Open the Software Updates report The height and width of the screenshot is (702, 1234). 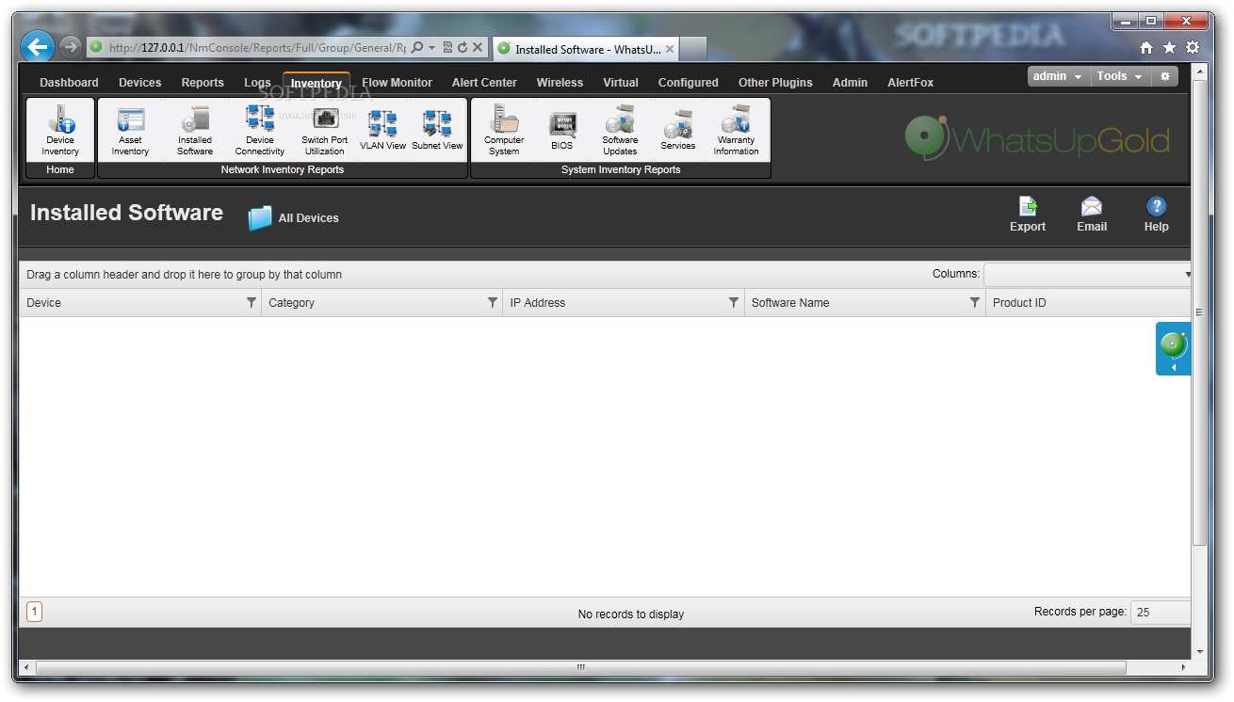coord(620,132)
